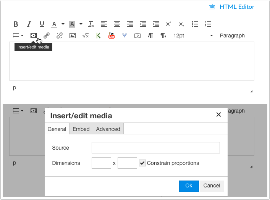Switch to Embed tab

click(81, 129)
